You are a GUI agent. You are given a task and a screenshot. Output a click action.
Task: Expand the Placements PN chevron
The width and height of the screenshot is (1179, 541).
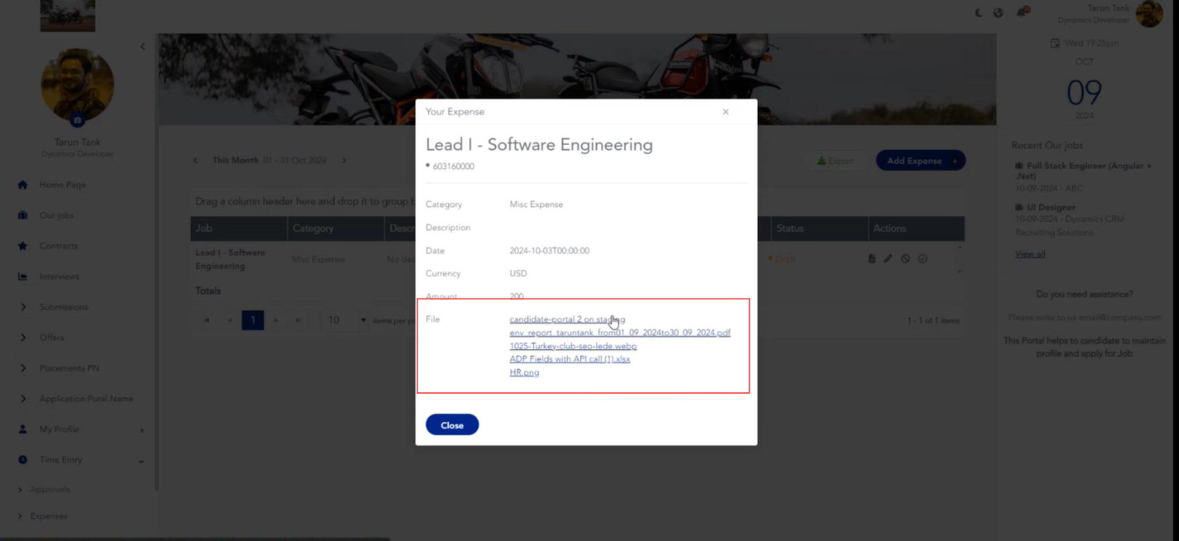[23, 368]
